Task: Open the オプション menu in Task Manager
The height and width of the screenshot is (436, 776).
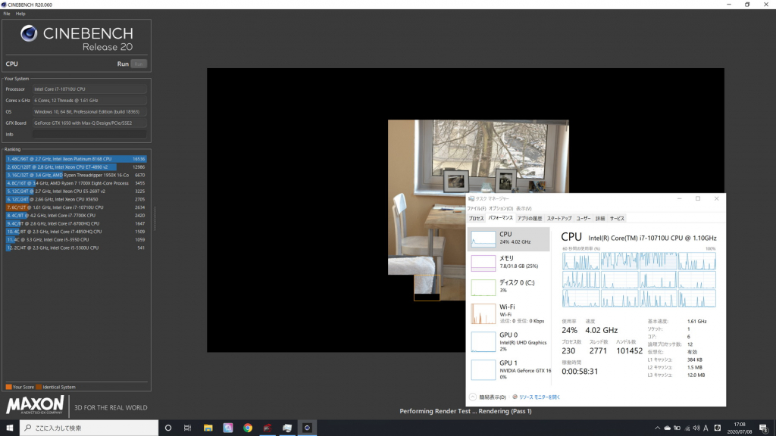Action: [499, 208]
